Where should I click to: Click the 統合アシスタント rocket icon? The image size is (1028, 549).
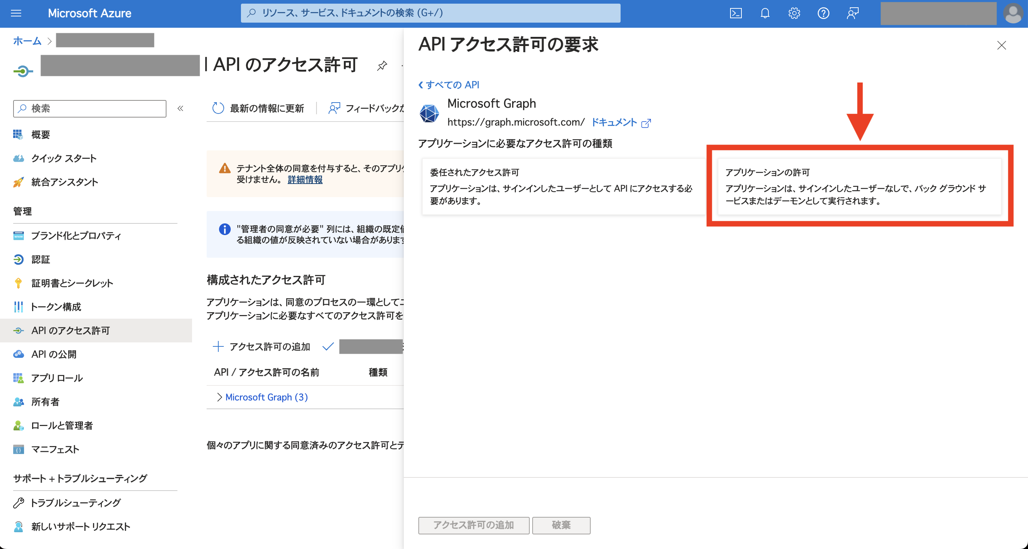[x=18, y=182]
